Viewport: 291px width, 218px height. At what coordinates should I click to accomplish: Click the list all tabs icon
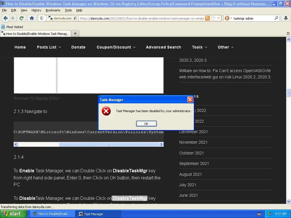point(288,33)
